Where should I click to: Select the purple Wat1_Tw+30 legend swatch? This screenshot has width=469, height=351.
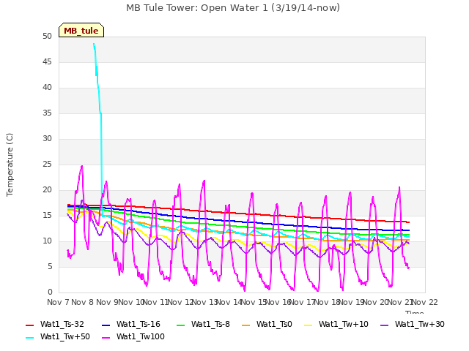point(384,325)
